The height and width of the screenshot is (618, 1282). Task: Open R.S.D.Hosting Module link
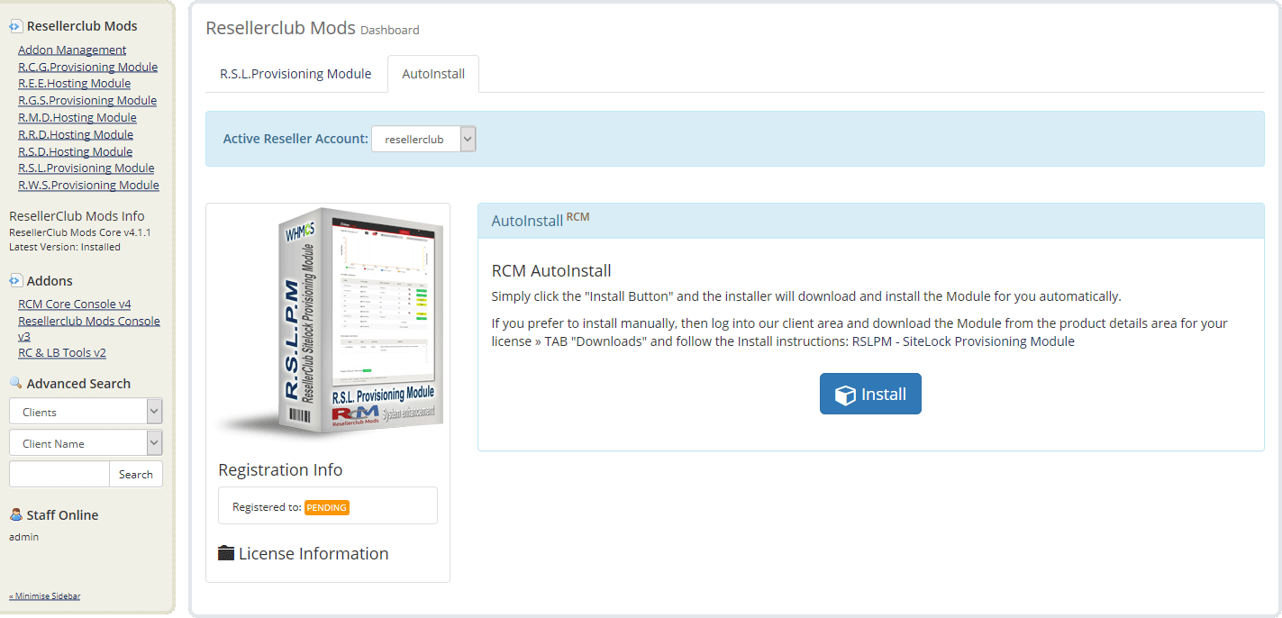coord(75,151)
